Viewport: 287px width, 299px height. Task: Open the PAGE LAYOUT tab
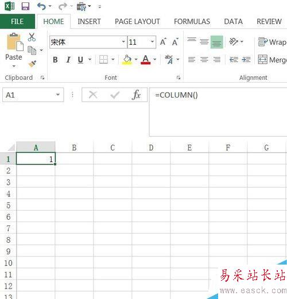tap(137, 21)
